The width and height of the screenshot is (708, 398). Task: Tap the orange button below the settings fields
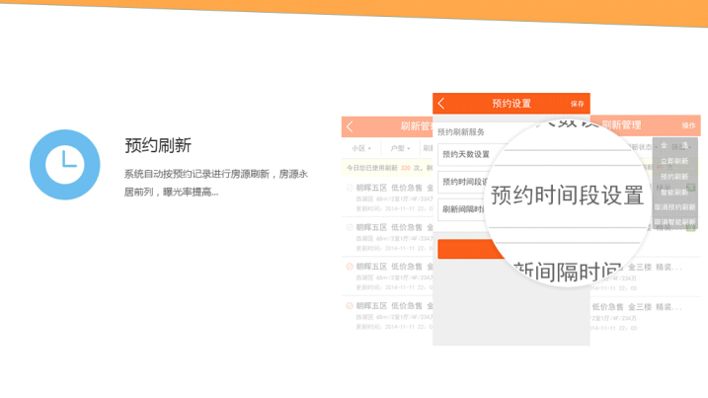click(x=471, y=249)
